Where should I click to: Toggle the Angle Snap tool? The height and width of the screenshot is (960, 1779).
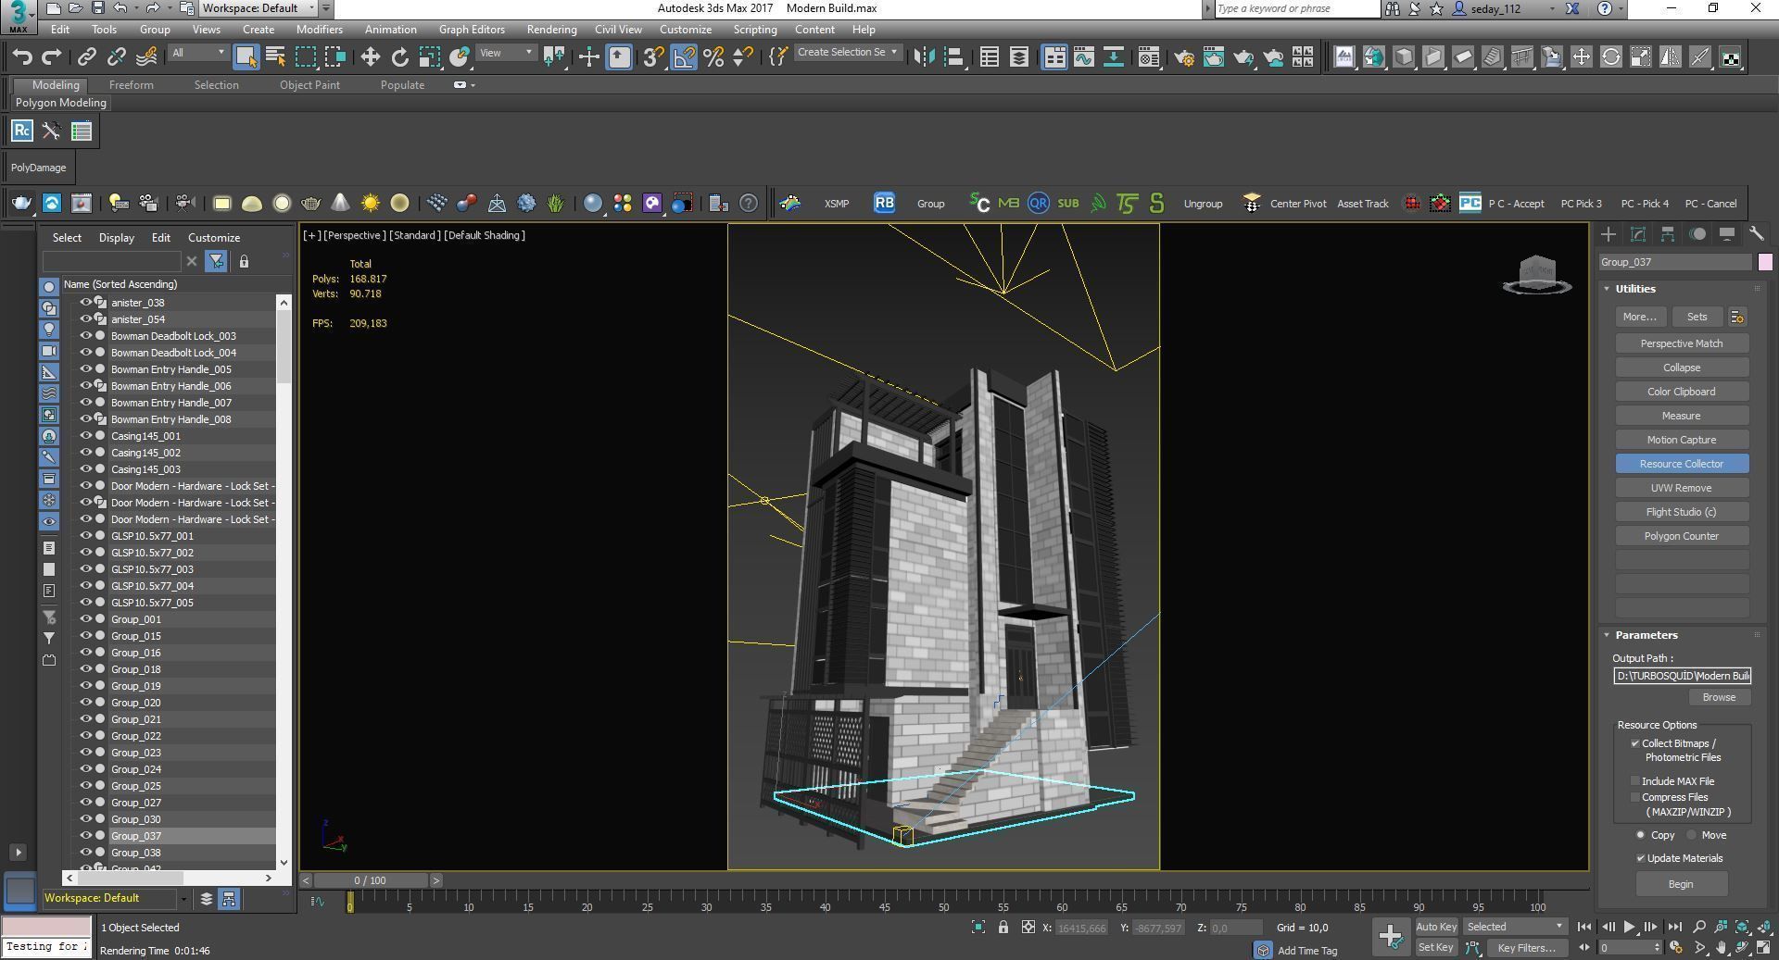[684, 56]
